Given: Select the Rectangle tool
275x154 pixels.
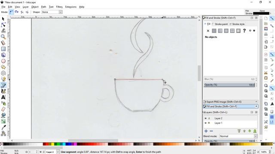Looking at the screenshot, I should (3, 49).
